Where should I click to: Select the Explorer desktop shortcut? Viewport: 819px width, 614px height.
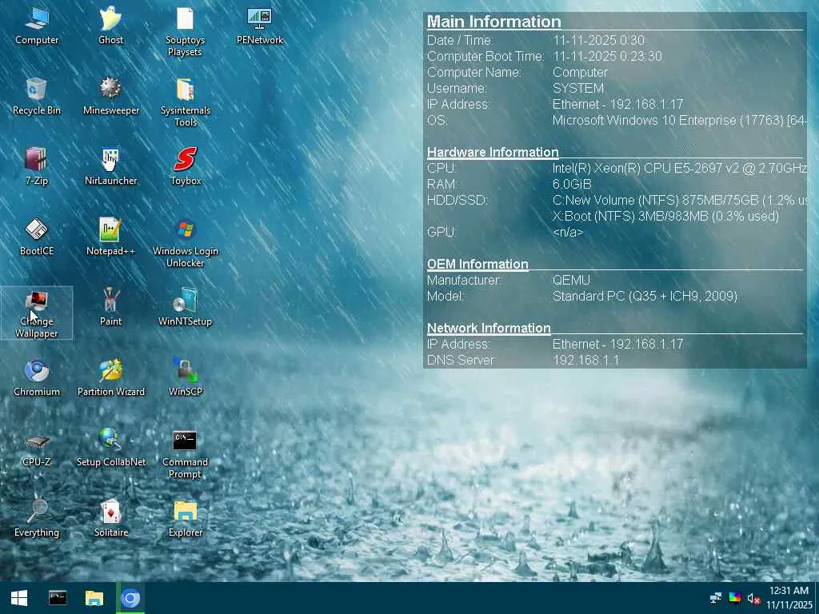[186, 520]
